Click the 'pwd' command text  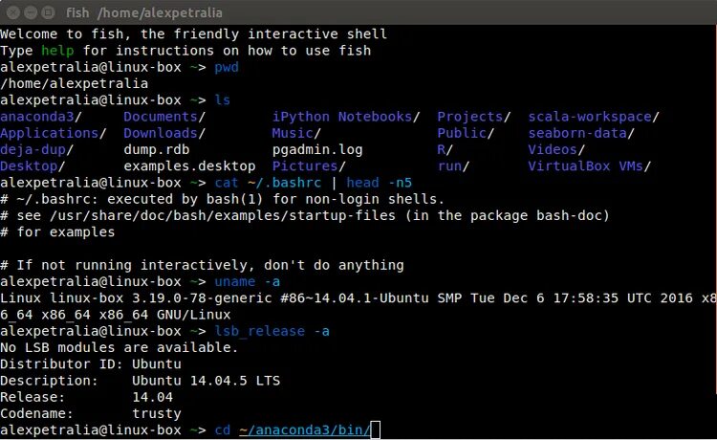pos(227,67)
